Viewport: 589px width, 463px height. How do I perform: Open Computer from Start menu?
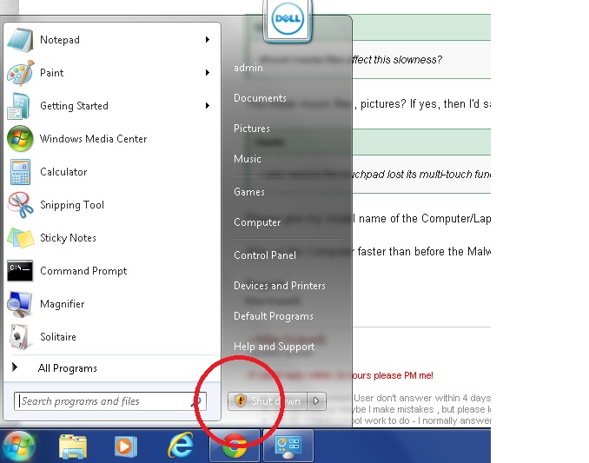point(257,222)
